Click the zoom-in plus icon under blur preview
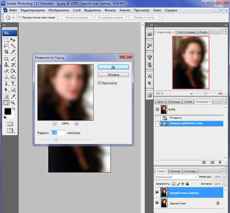 (x=76, y=123)
